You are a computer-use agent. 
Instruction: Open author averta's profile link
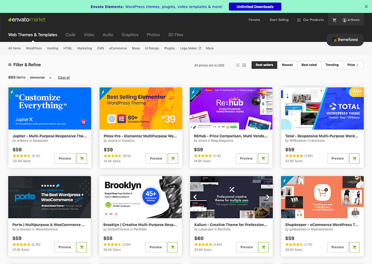coord(113,141)
